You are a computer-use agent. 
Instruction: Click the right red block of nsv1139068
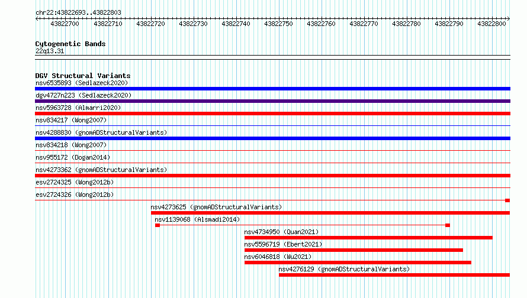coord(448,225)
